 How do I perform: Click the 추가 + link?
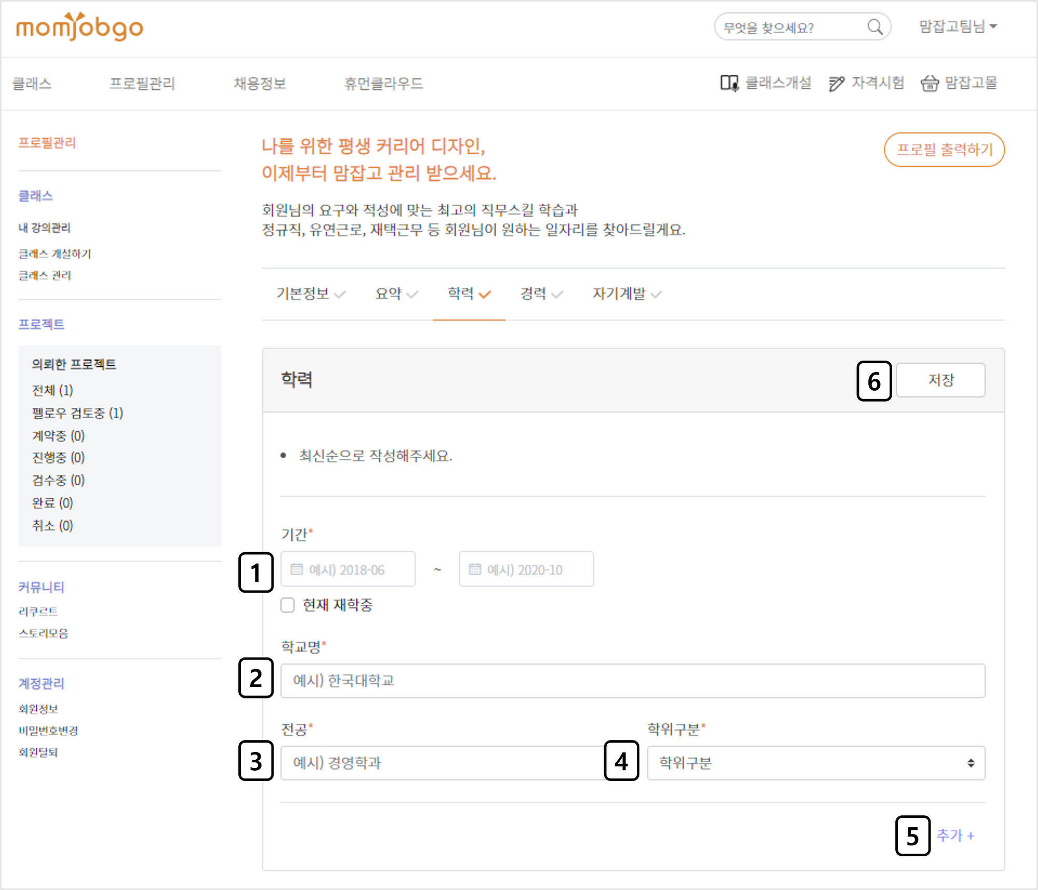(955, 836)
